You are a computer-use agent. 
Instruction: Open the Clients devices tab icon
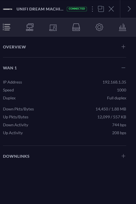[x=53, y=28]
